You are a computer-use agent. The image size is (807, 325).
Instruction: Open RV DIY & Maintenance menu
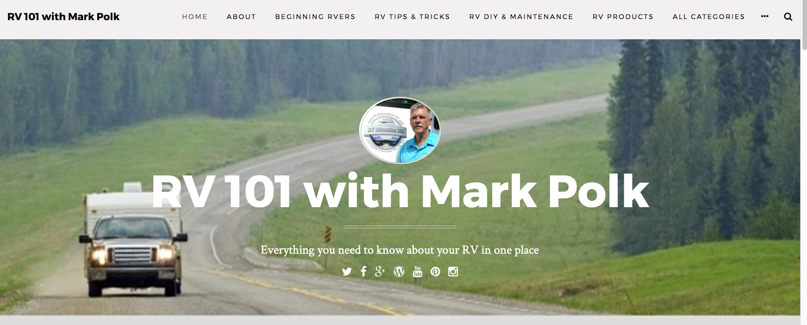pyautogui.click(x=521, y=17)
